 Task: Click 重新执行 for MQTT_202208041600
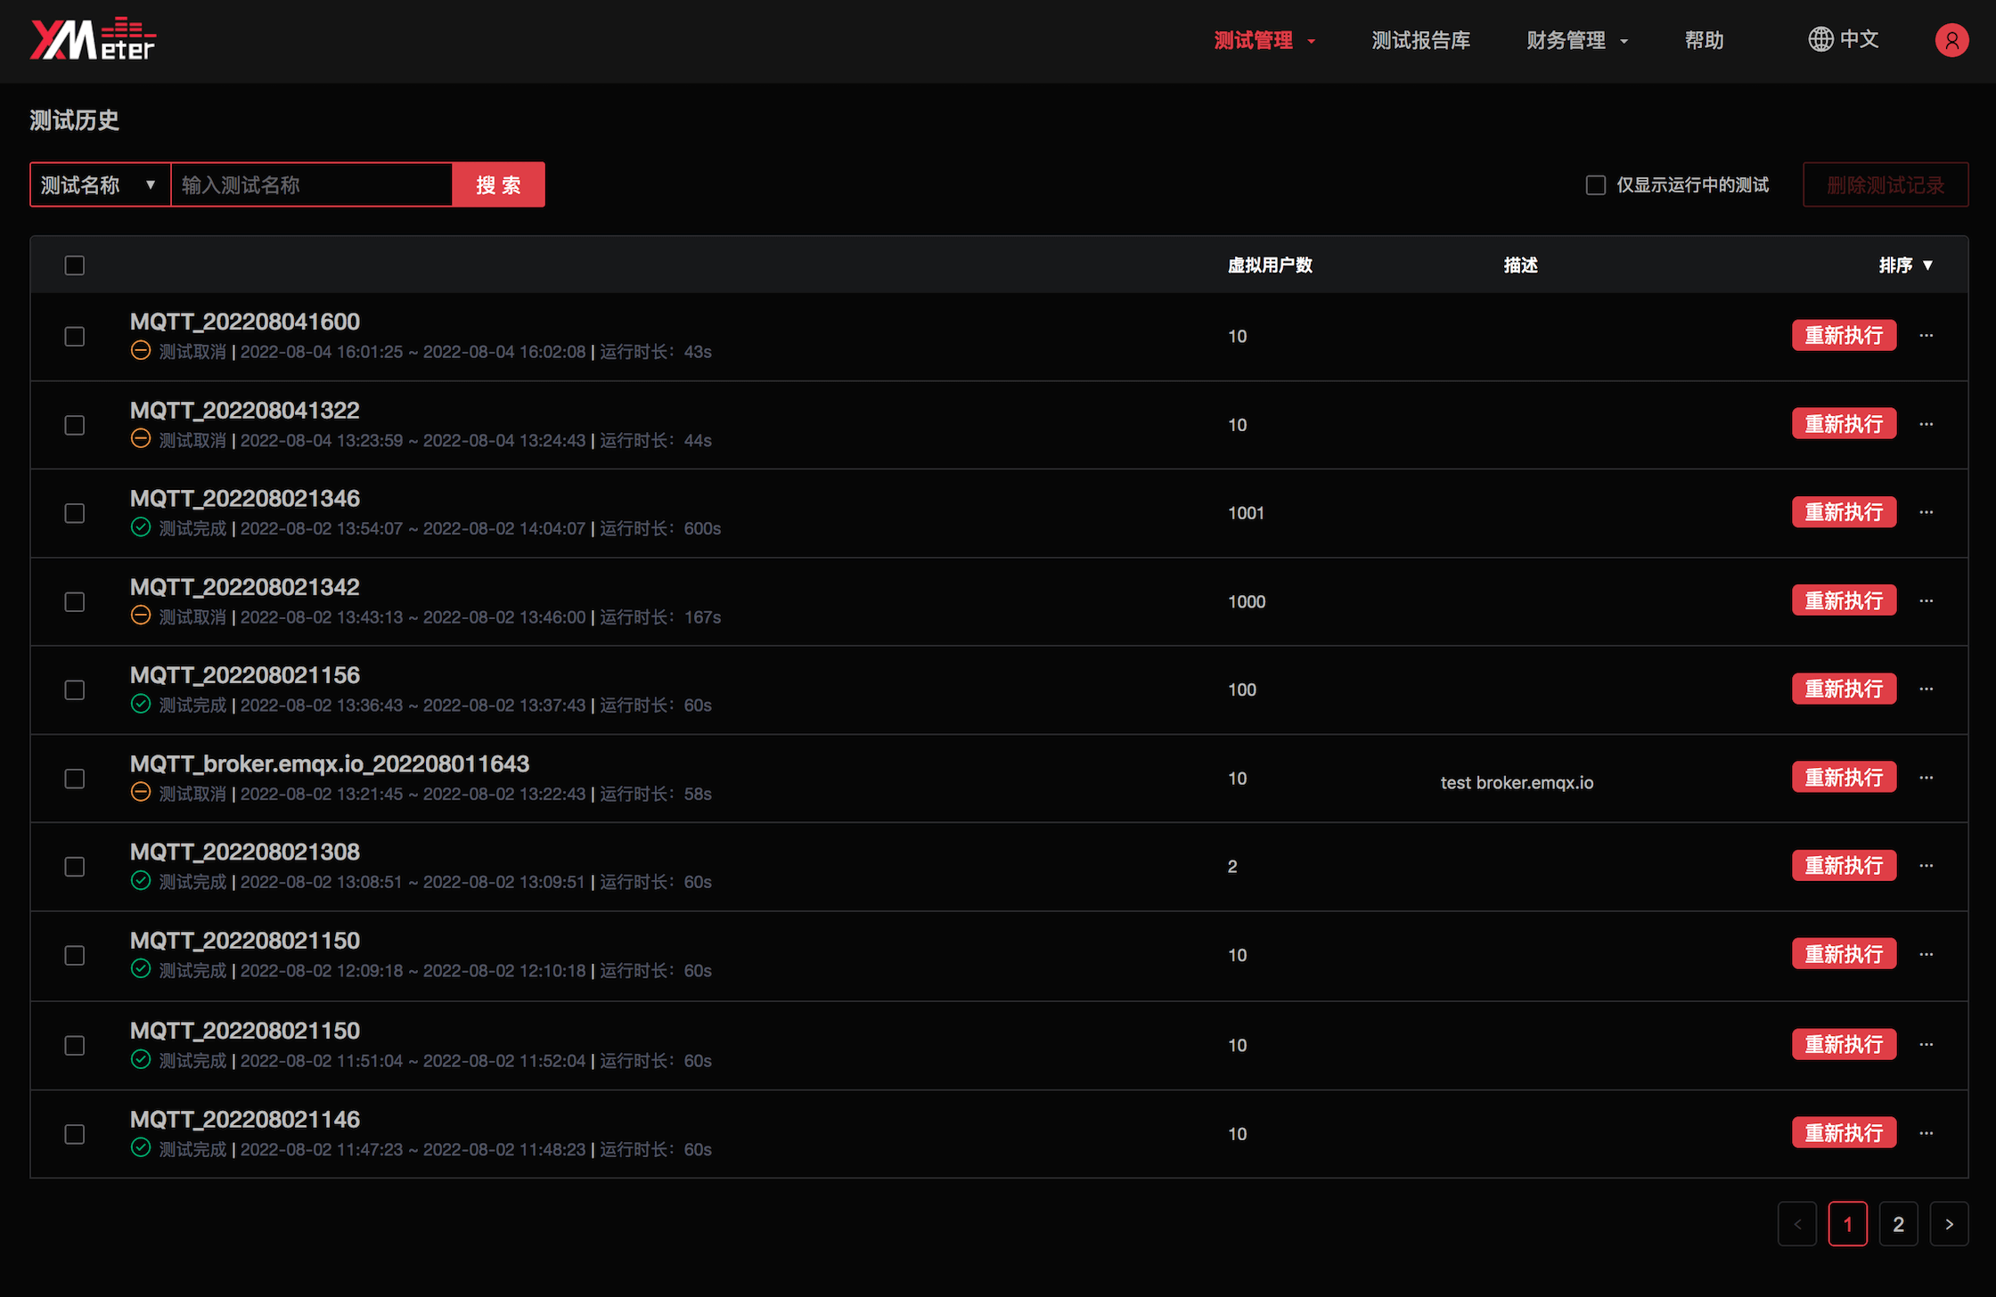coord(1844,336)
